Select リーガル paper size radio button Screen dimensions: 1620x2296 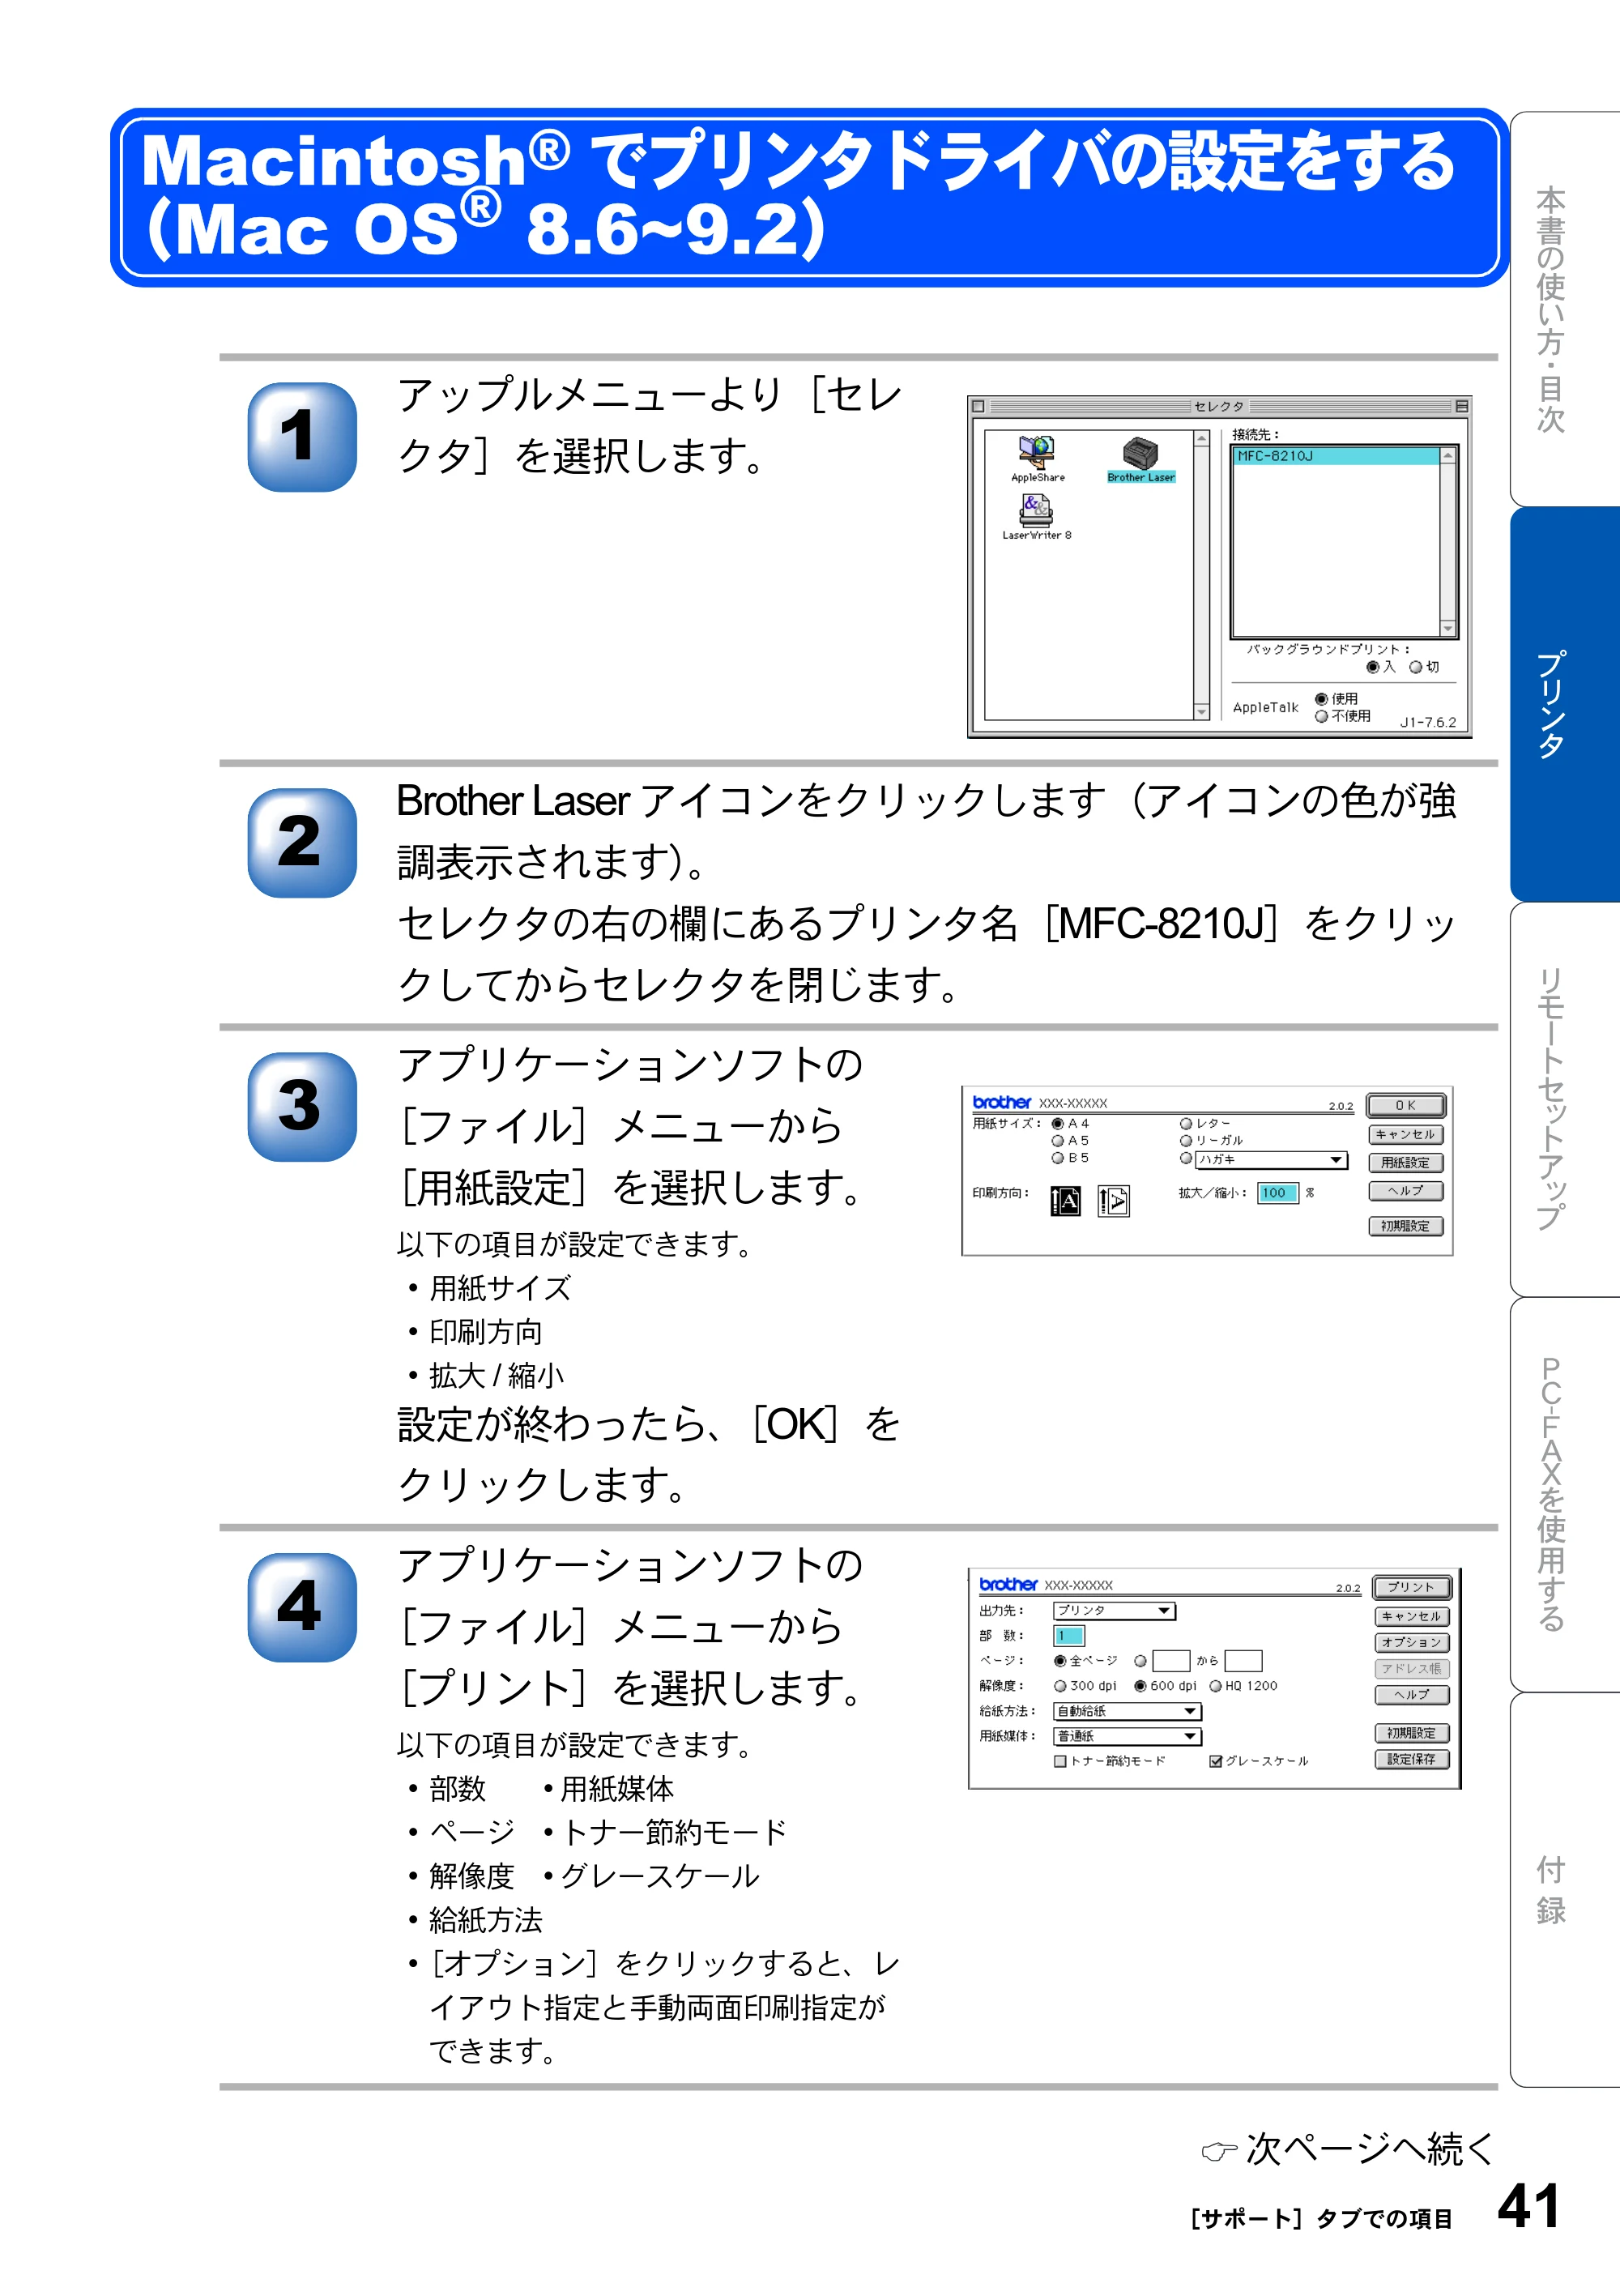[1186, 1141]
